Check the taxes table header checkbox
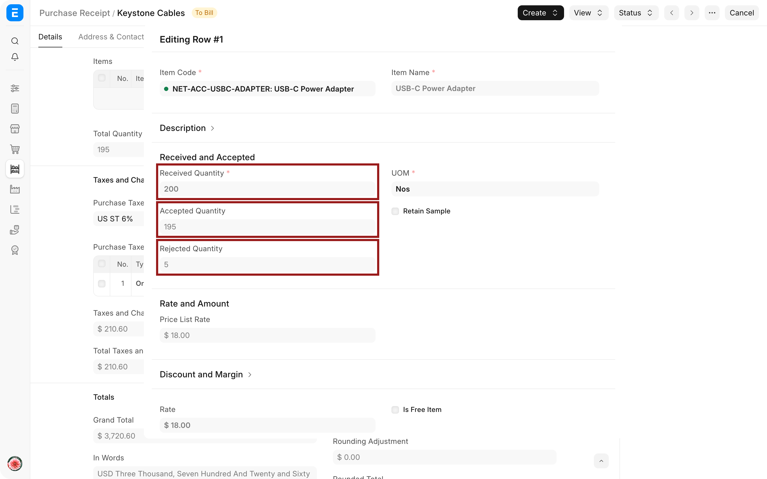 102,263
